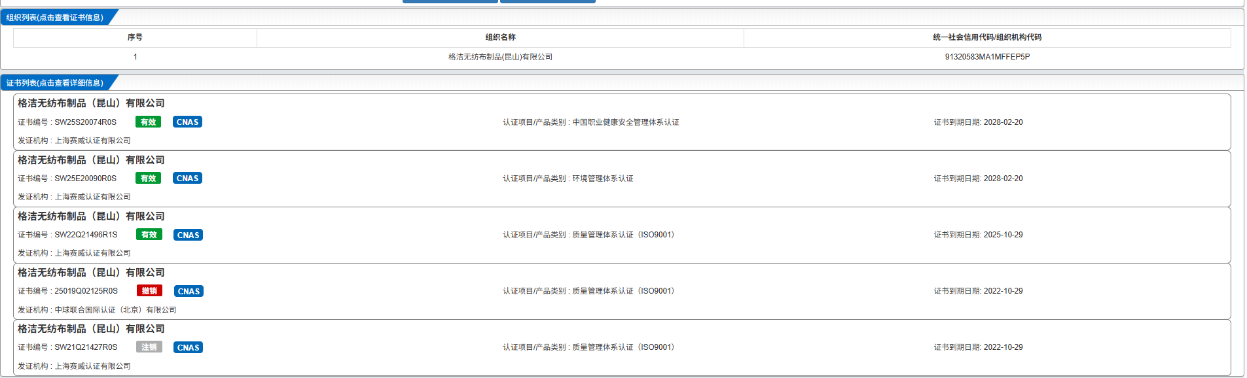Open certificate 25019Q02125R0S details
The height and width of the screenshot is (378, 1247).
(622, 291)
